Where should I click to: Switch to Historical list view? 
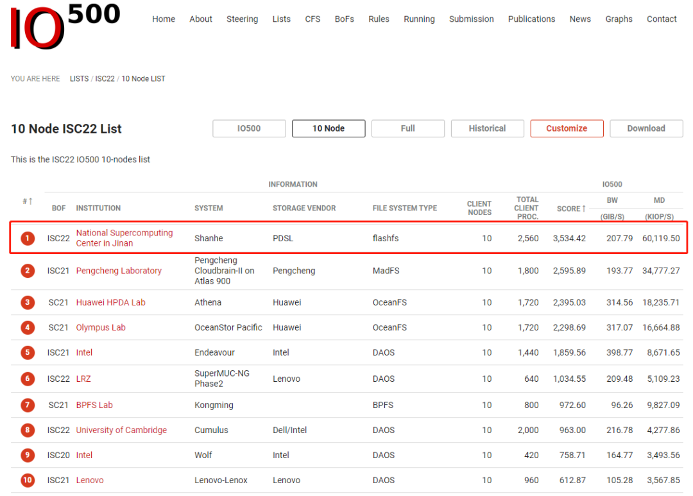point(487,128)
